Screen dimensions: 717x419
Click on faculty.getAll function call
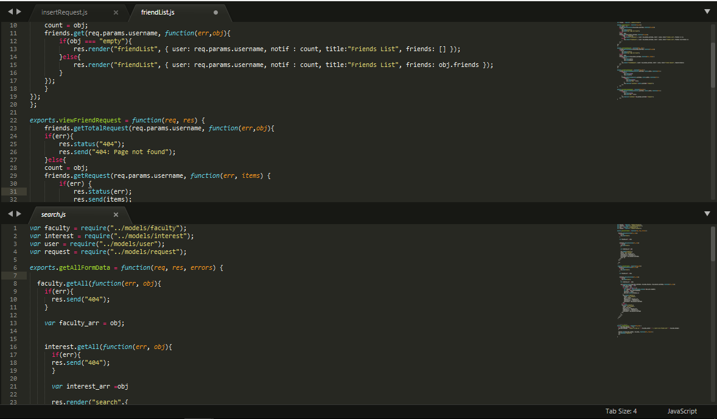[x=63, y=284]
